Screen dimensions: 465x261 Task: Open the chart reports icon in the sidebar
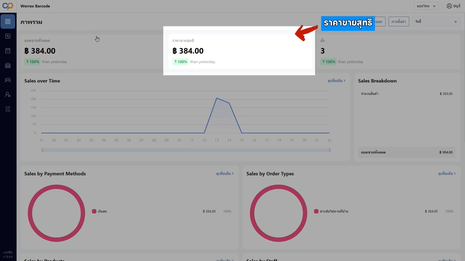8,36
